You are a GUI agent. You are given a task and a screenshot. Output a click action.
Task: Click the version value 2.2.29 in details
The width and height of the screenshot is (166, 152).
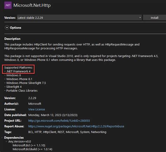(x=32, y=98)
